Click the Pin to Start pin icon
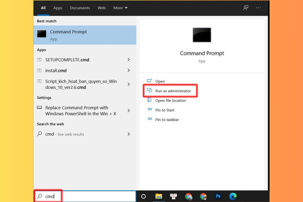Image resolution: width=303 pixels, height=202 pixels. coord(149,110)
